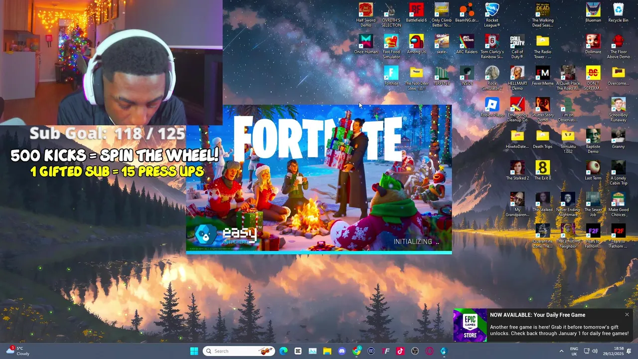This screenshot has height=359, width=638.
Task: Select the Once Human desktop icon
Action: click(366, 44)
